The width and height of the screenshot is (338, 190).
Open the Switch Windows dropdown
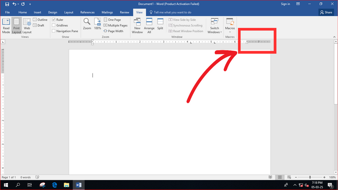(x=214, y=26)
